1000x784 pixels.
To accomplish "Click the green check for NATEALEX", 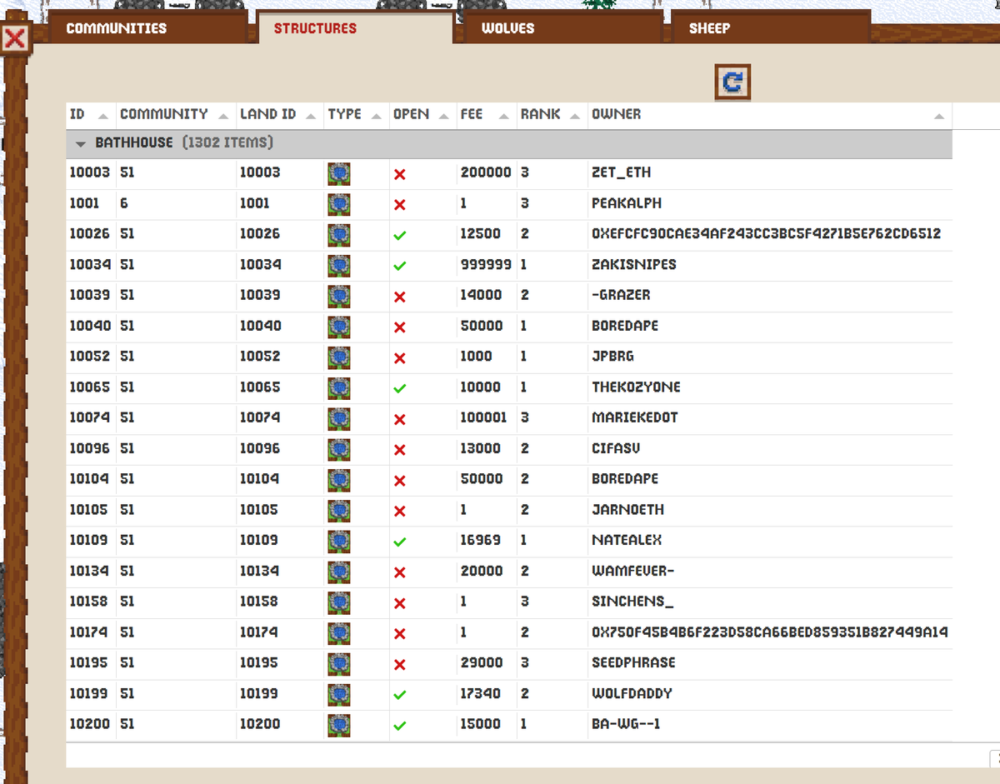I will click(400, 542).
